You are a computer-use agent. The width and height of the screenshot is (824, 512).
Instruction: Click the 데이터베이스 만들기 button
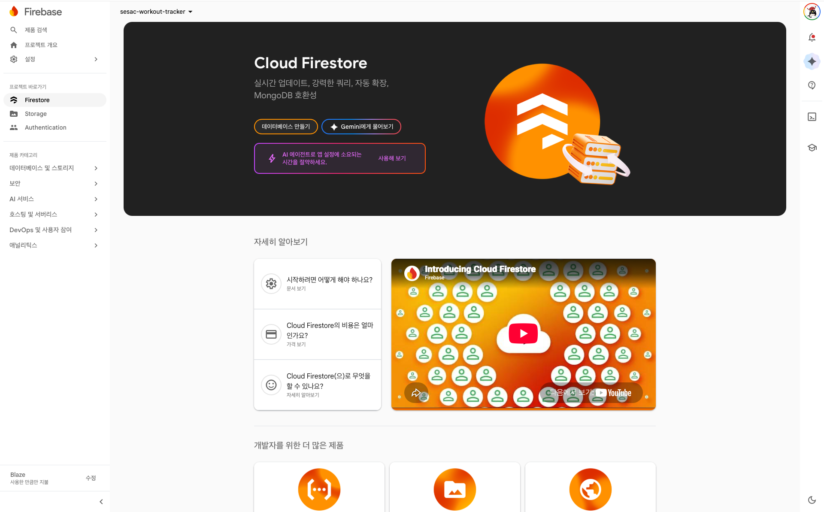[286, 127]
